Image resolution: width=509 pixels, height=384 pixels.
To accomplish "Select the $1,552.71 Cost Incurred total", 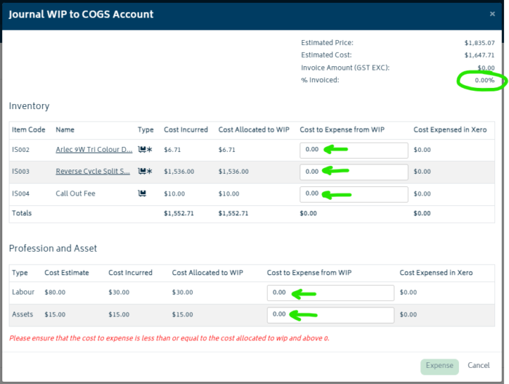I will pyautogui.click(x=179, y=213).
